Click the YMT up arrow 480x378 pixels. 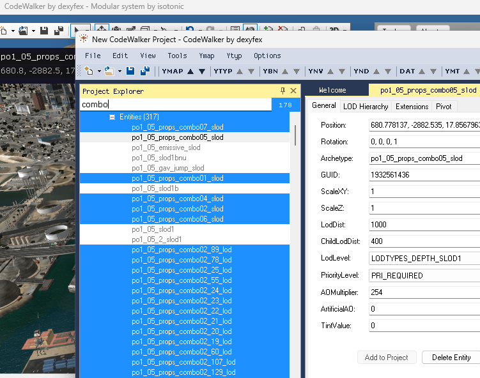(467, 72)
